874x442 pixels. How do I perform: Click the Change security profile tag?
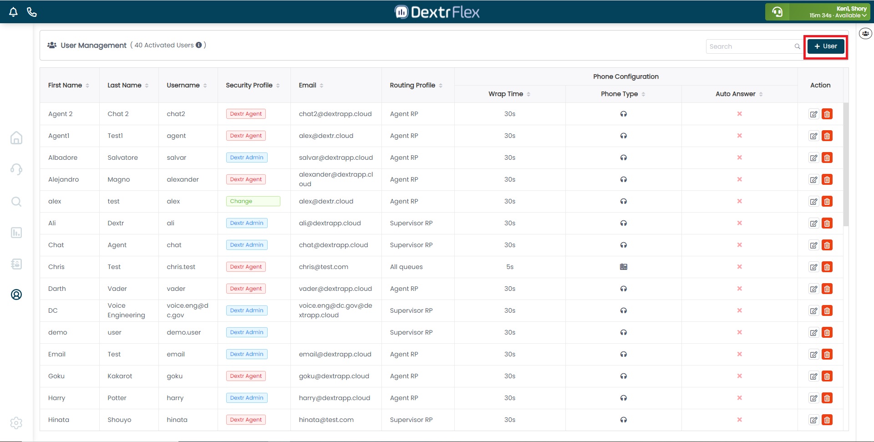point(253,201)
